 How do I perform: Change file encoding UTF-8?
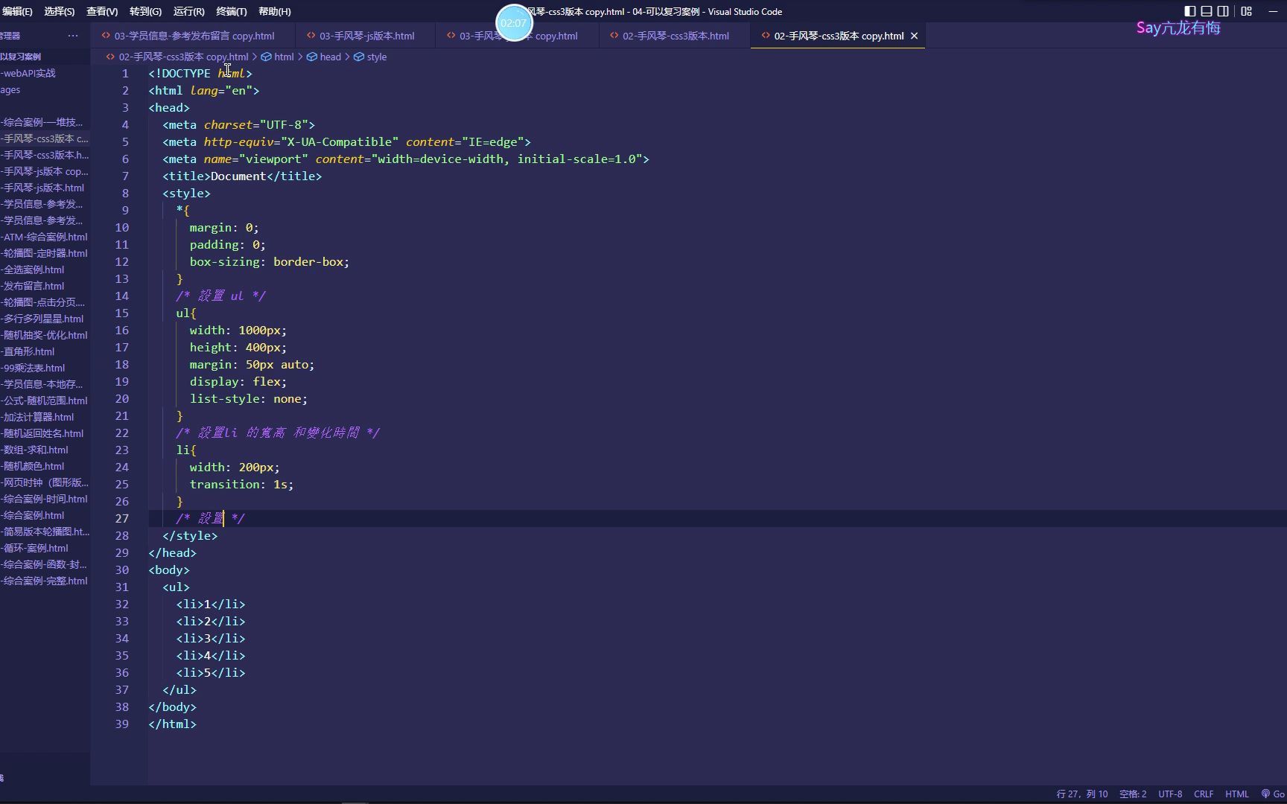point(1170,794)
